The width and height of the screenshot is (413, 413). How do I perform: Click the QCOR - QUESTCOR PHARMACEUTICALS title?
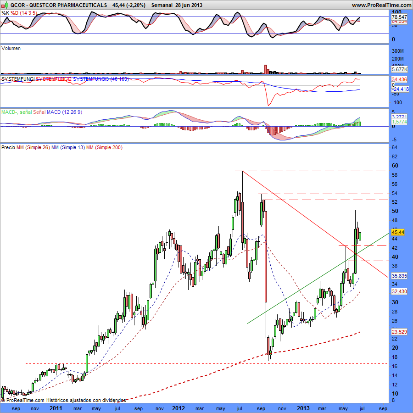tap(59, 5)
